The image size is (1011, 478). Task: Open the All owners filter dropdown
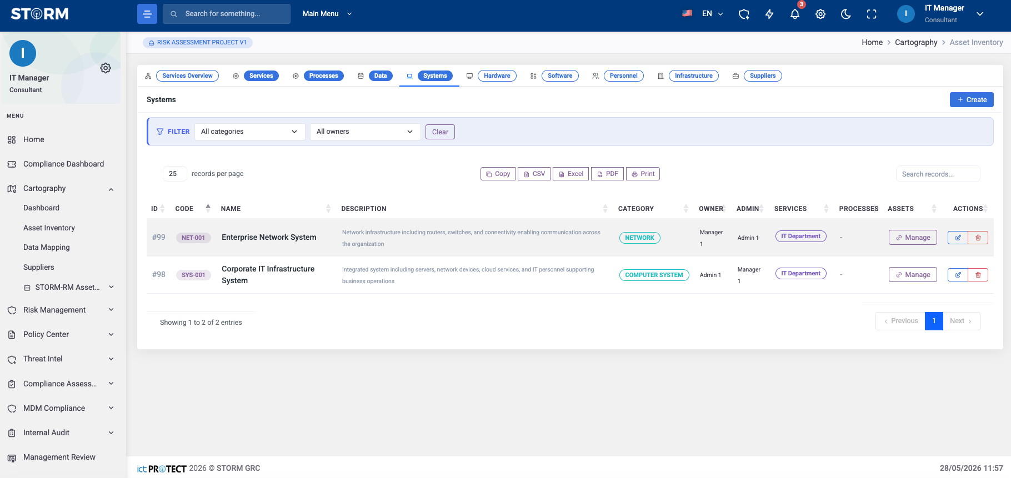pyautogui.click(x=365, y=132)
